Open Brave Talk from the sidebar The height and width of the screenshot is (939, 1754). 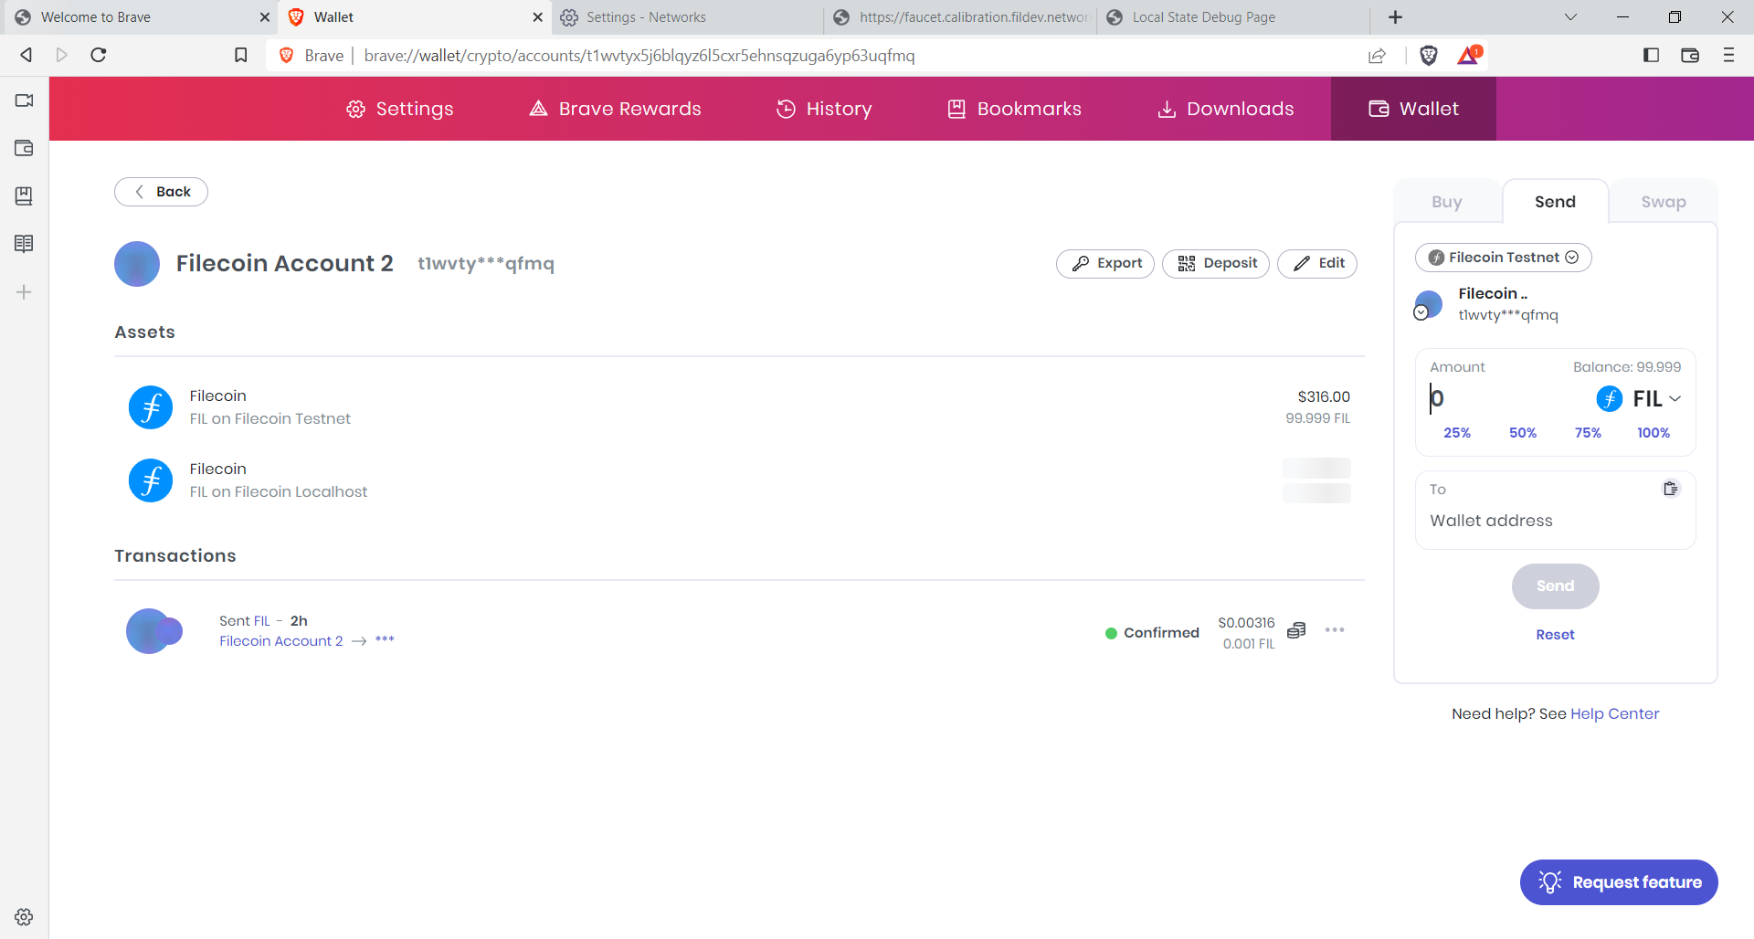click(x=24, y=100)
